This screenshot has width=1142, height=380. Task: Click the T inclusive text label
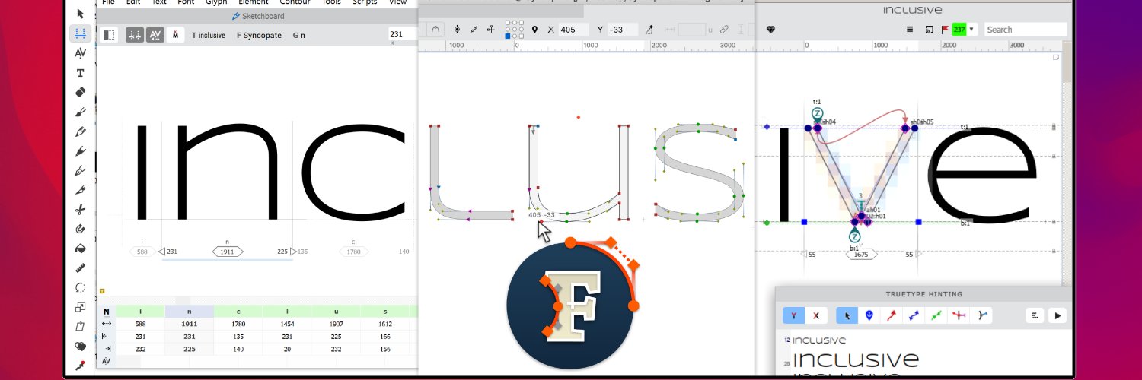[208, 35]
